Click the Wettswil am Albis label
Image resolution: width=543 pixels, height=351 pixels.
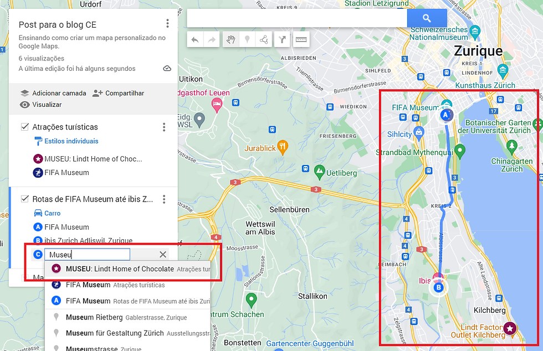click(x=260, y=228)
